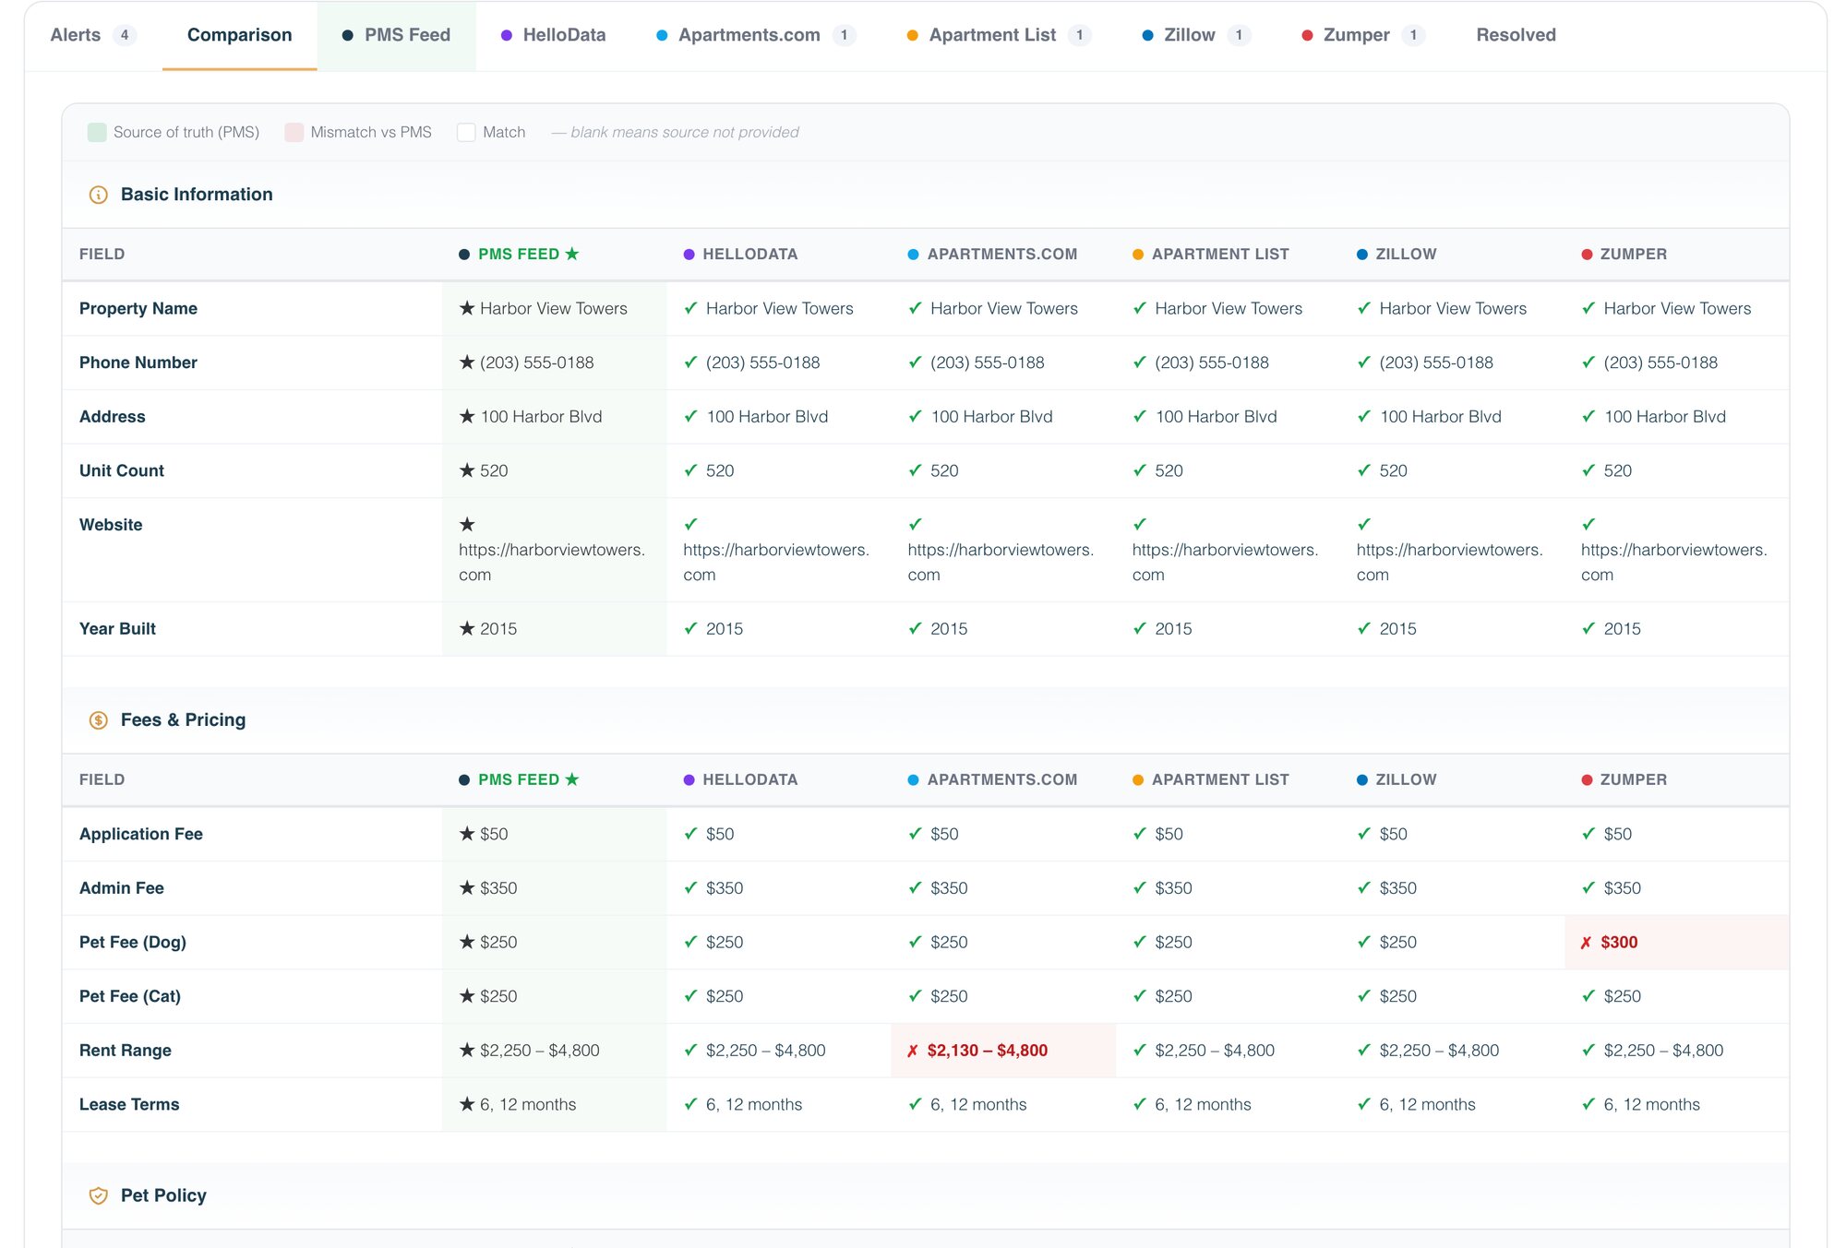Image resolution: width=1846 pixels, height=1248 pixels.
Task: Click Apartment List checkmark in Pet Fee (Cat) row
Action: (1140, 996)
